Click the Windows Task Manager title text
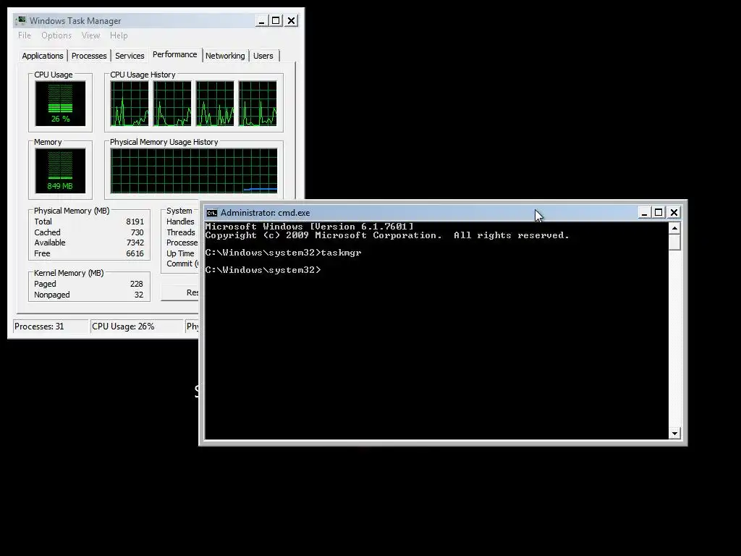The width and height of the screenshot is (741, 556). tap(75, 21)
